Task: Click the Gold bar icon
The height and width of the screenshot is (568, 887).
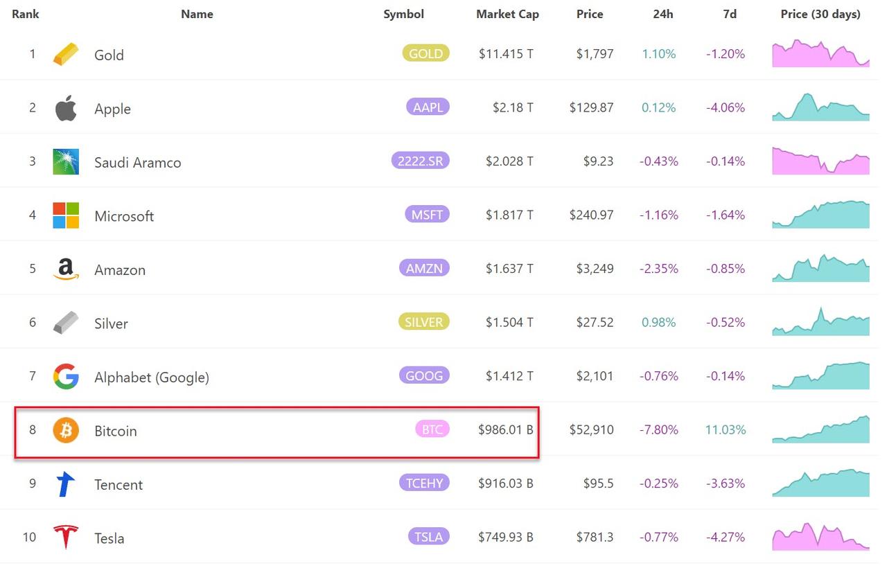Action: (66, 55)
